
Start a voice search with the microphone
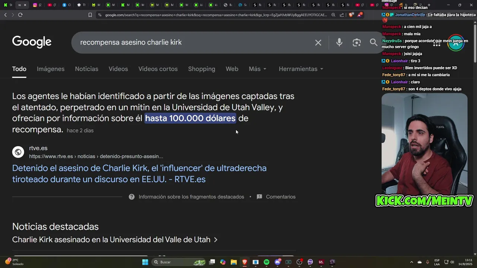(x=339, y=42)
